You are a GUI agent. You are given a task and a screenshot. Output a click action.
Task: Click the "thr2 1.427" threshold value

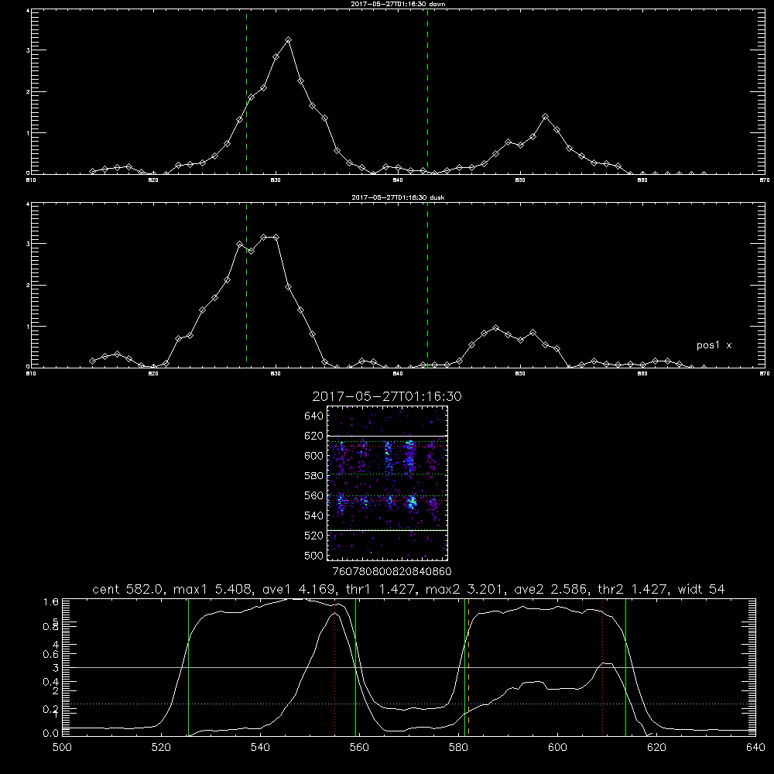point(635,589)
